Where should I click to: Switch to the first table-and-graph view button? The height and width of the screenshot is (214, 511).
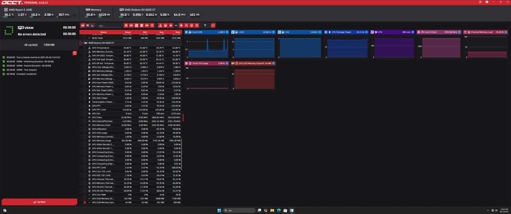point(83,25)
